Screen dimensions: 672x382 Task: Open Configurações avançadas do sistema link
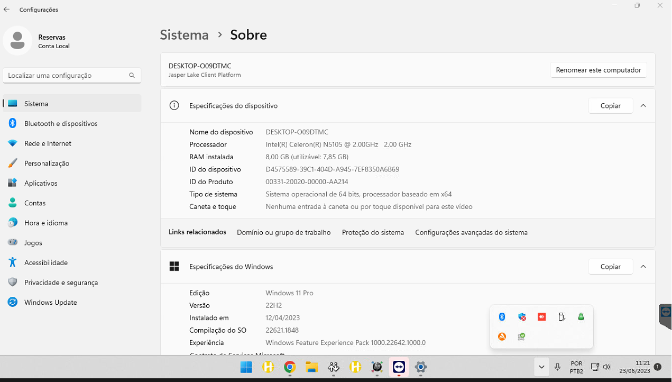coord(471,232)
